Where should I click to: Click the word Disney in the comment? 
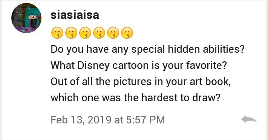click(93, 66)
